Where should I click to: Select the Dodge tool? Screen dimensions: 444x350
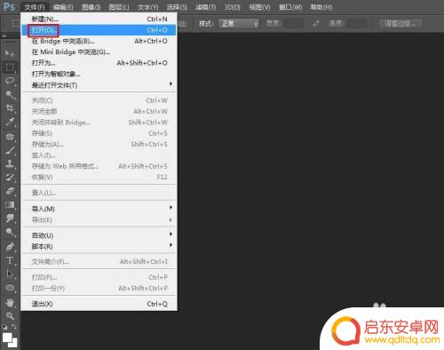pos(10,232)
